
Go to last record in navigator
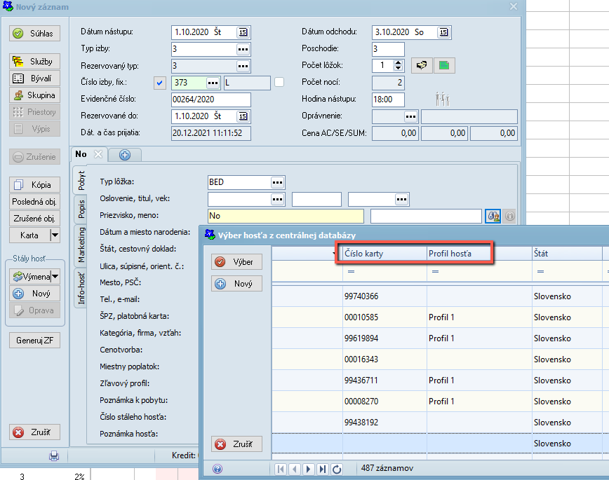(323, 469)
